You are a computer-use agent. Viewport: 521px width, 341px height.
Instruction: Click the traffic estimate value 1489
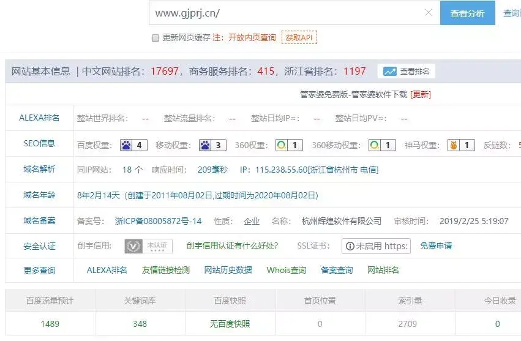click(x=50, y=324)
